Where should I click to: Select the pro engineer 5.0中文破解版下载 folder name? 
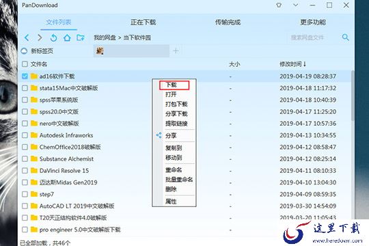click(80, 230)
